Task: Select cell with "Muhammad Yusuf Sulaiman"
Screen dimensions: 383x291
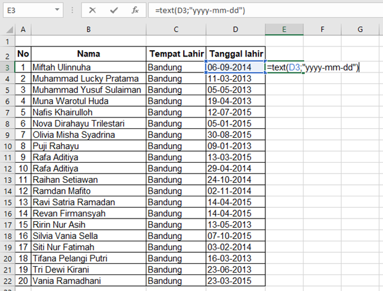Action: pyautogui.click(x=88, y=90)
